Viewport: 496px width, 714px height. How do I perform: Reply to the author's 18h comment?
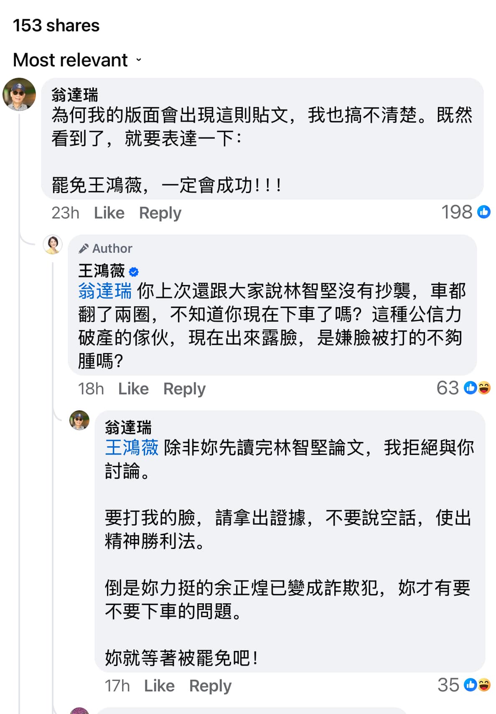[184, 389]
